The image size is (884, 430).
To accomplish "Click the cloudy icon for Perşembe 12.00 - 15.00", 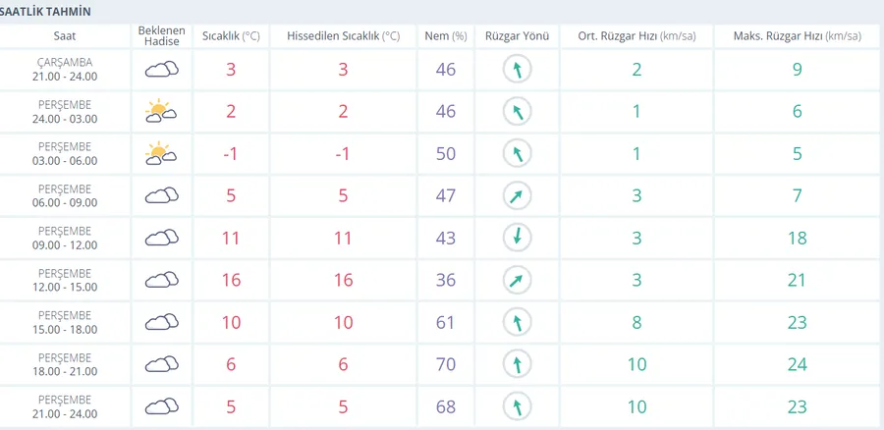I will 162,280.
